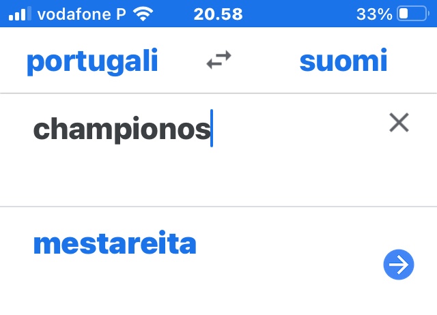
Task: Tap the 'vodafone P' carrier label
Action: (82, 14)
